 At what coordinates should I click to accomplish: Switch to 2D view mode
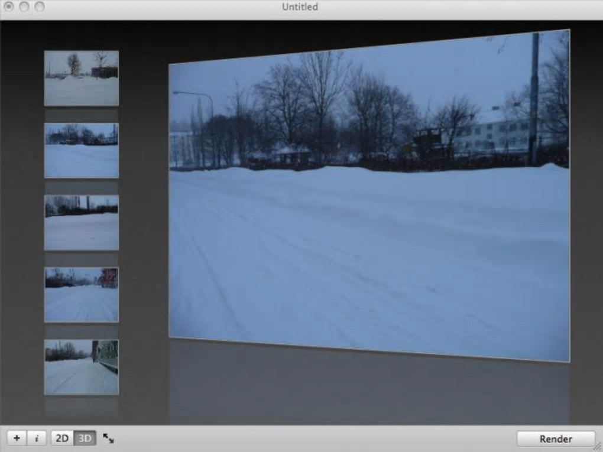point(62,438)
